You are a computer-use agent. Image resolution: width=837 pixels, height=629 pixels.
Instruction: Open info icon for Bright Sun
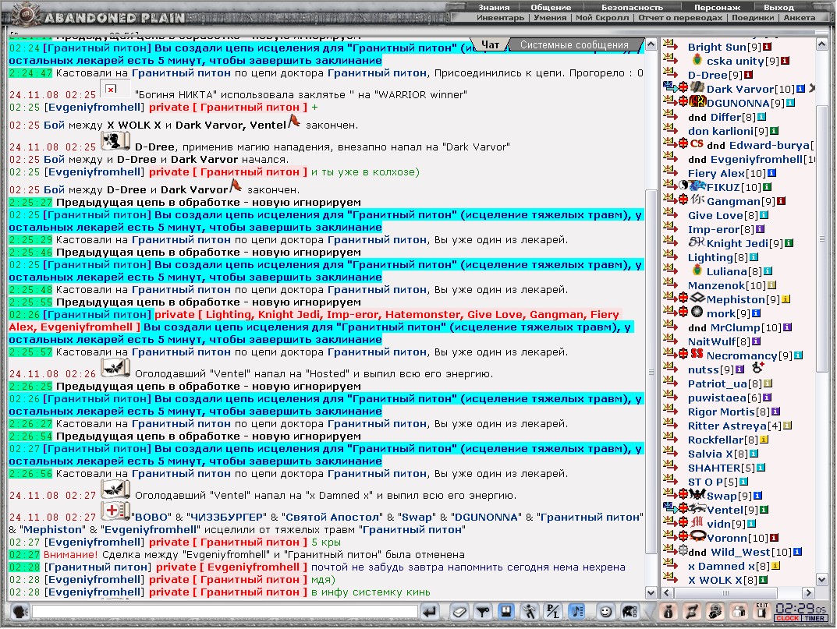click(x=767, y=47)
